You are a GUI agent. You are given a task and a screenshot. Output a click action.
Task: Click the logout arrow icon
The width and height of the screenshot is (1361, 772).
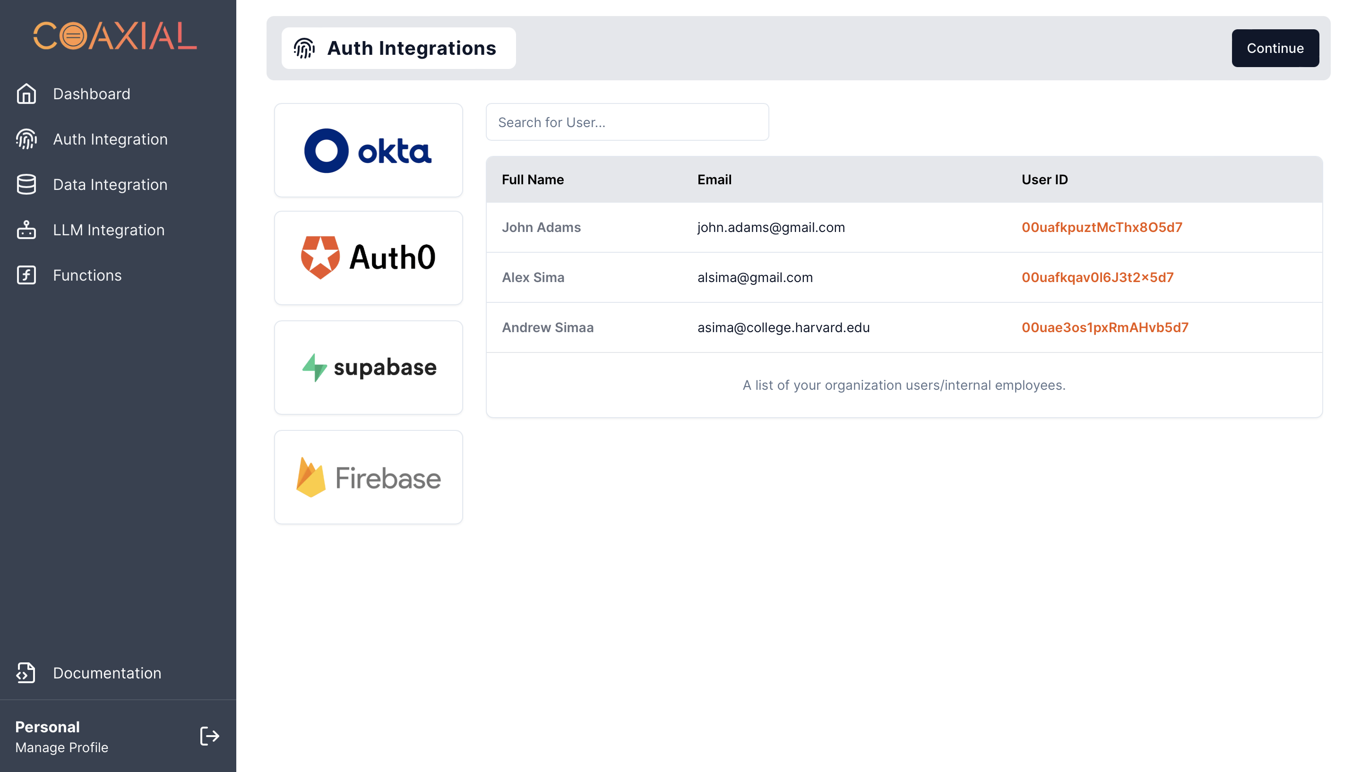[209, 736]
